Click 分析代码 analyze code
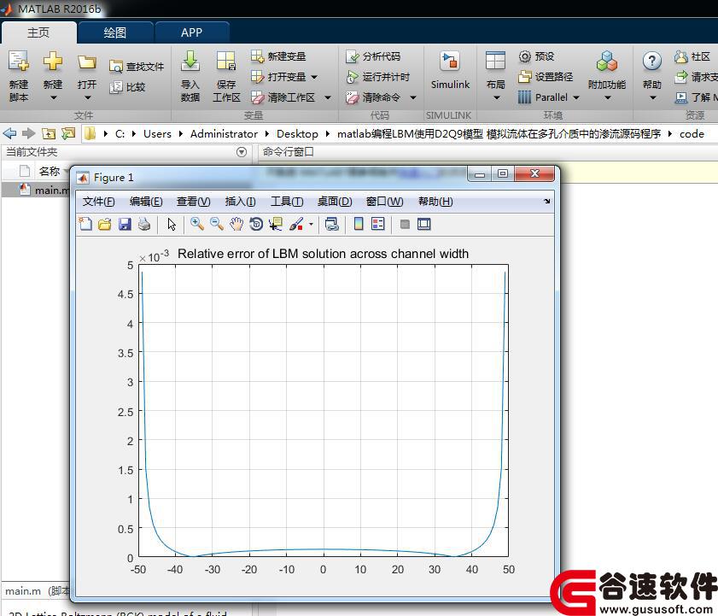Image resolution: width=718 pixels, height=616 pixels. 373,56
